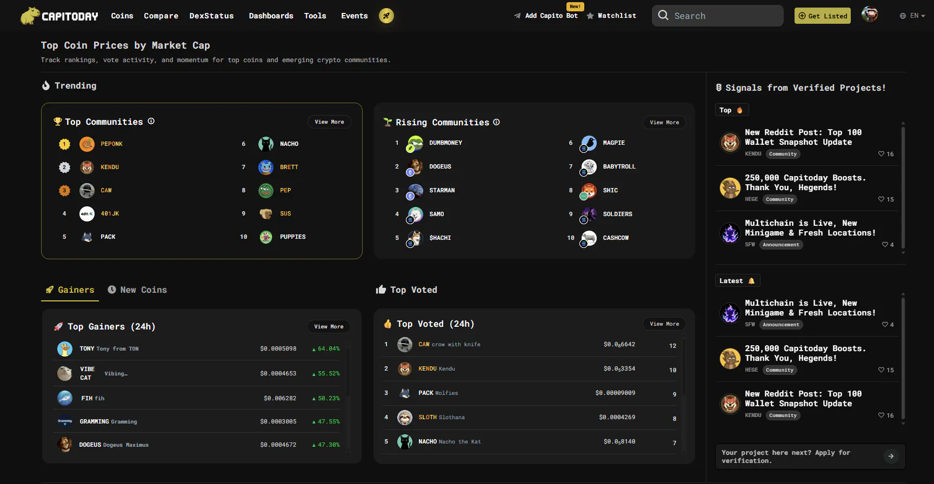Click the 401JK coin icon
Image resolution: width=934 pixels, height=484 pixels.
[87, 213]
